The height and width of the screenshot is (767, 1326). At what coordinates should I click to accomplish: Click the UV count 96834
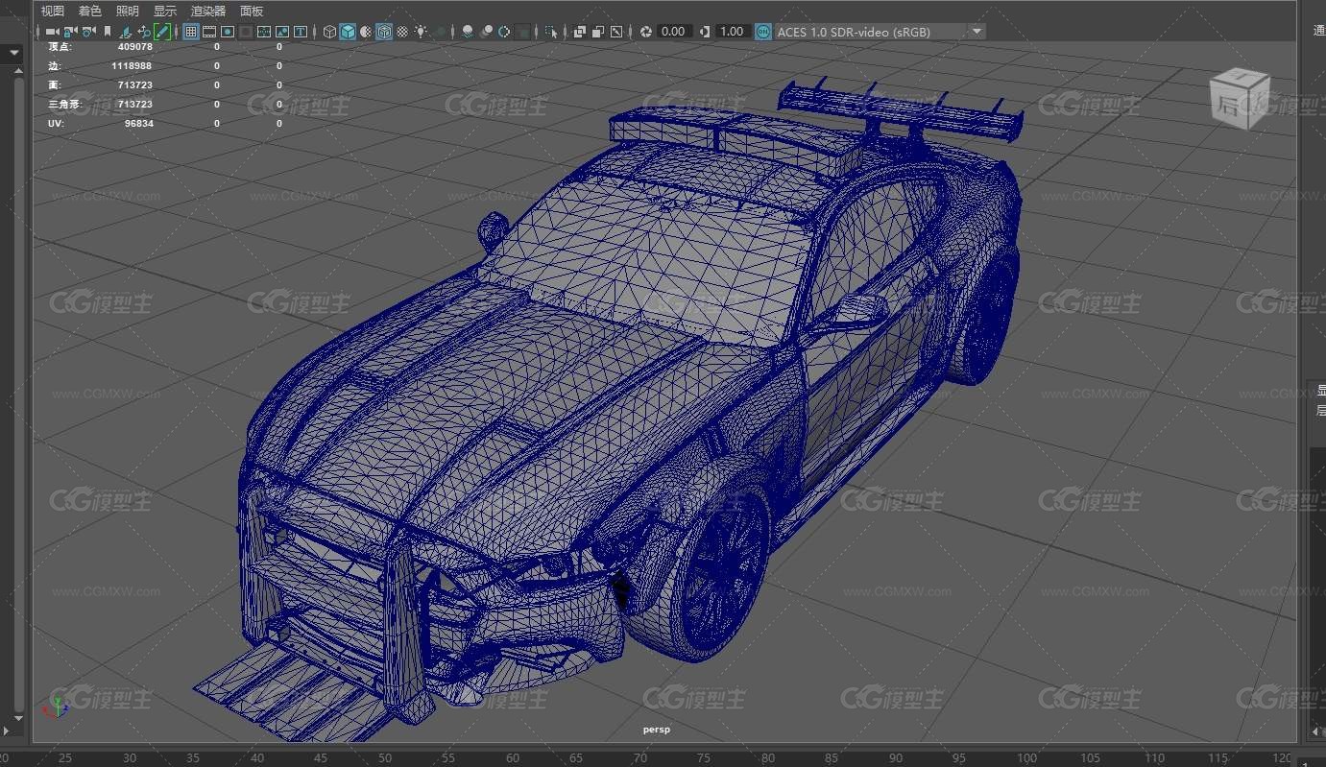(138, 123)
